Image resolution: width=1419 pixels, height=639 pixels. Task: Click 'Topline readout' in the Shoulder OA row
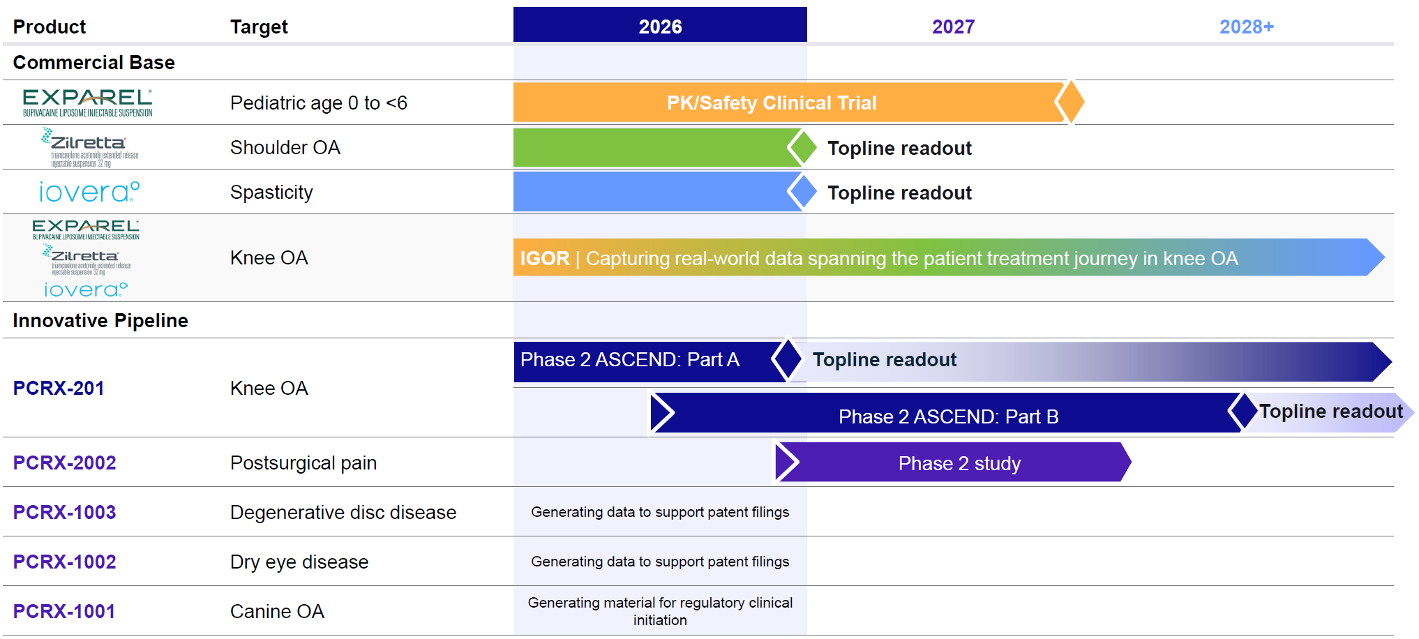(899, 148)
